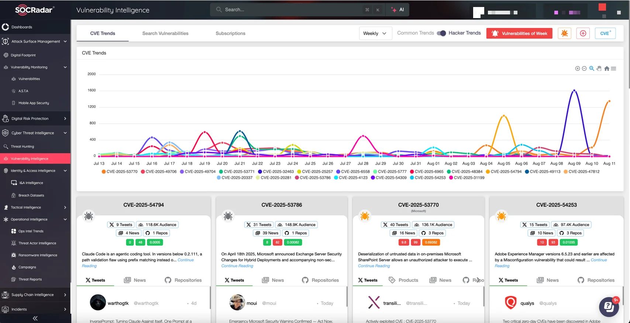Click Continue Reading on CVE-2025-53786 card
The image size is (630, 323).
coord(237,266)
